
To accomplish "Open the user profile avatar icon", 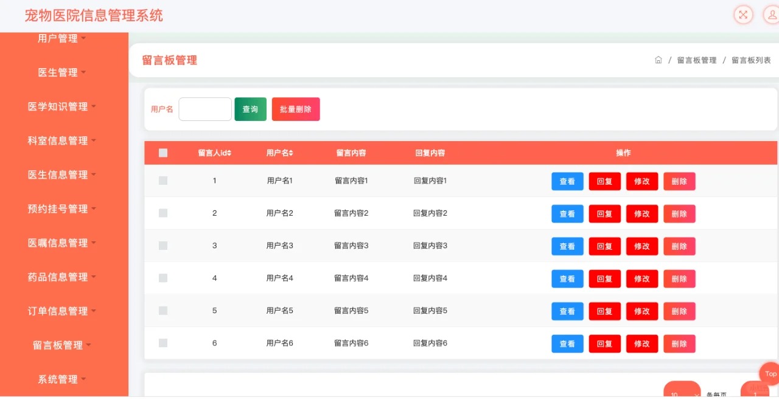I will tap(772, 15).
